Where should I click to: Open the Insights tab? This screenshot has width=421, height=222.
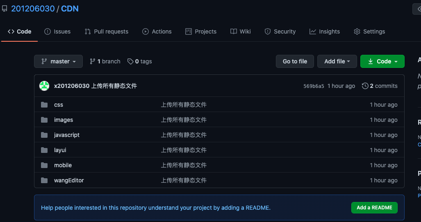coord(324,31)
